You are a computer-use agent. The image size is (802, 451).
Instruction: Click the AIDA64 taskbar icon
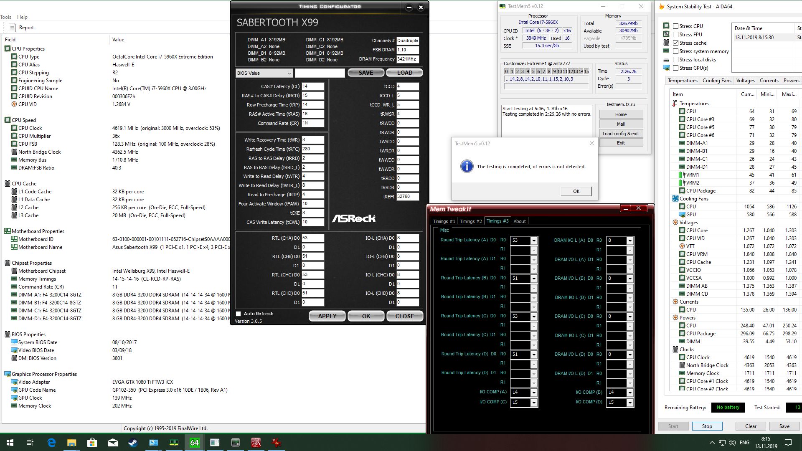[x=195, y=443]
